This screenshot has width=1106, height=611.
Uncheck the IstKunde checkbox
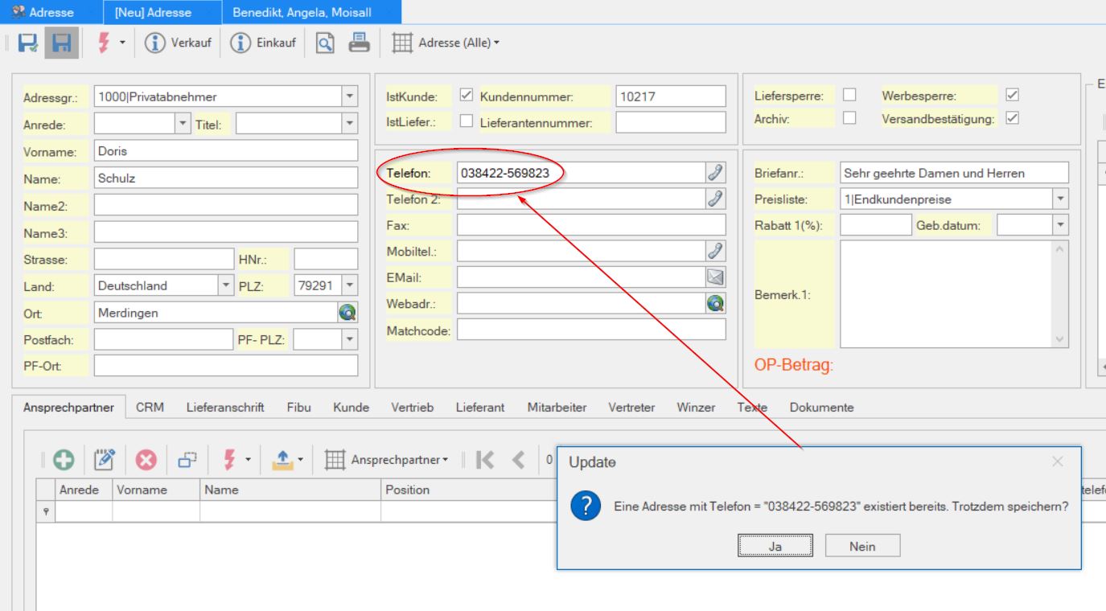coord(466,96)
